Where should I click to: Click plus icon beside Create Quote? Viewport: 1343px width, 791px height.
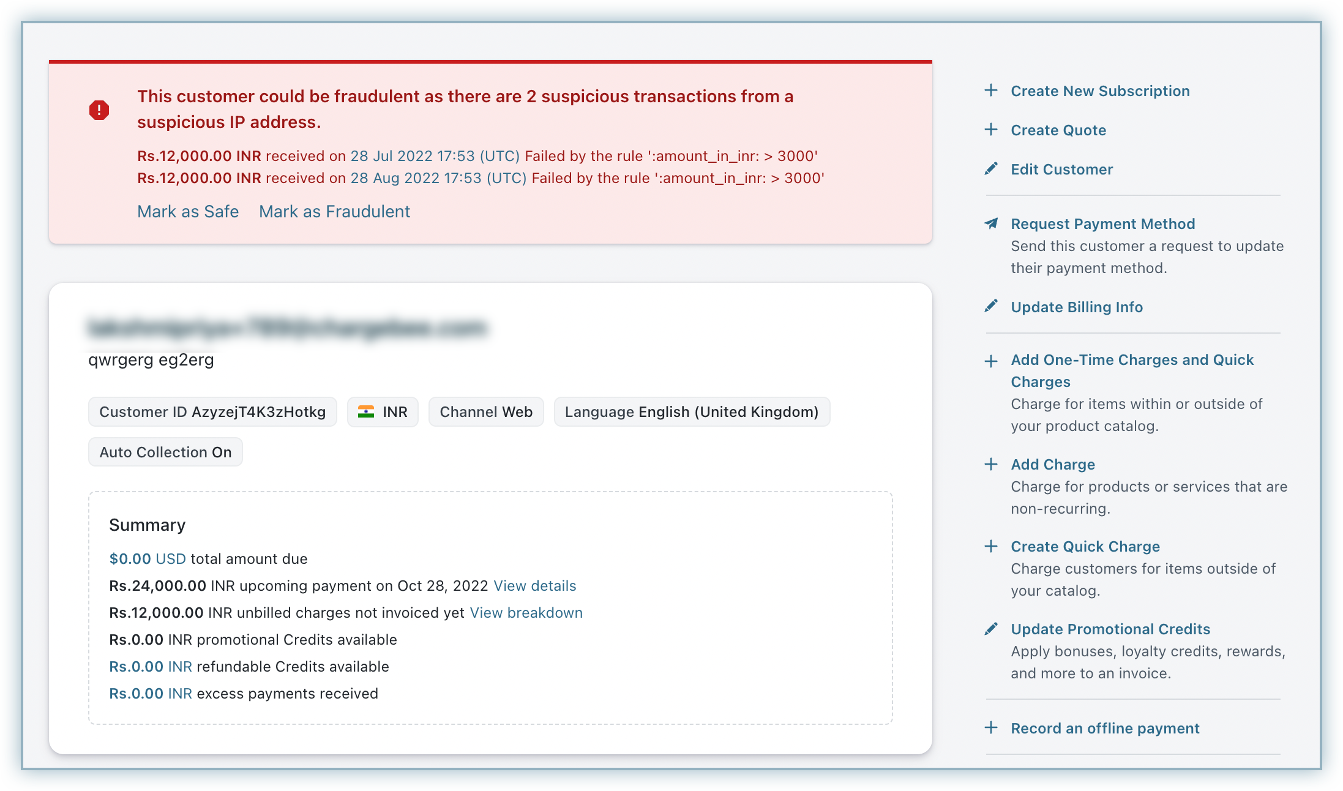click(x=990, y=130)
